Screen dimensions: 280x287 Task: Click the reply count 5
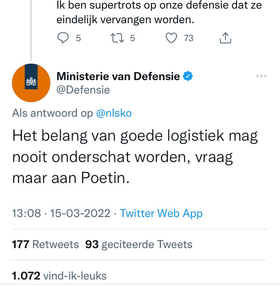[x=78, y=38]
